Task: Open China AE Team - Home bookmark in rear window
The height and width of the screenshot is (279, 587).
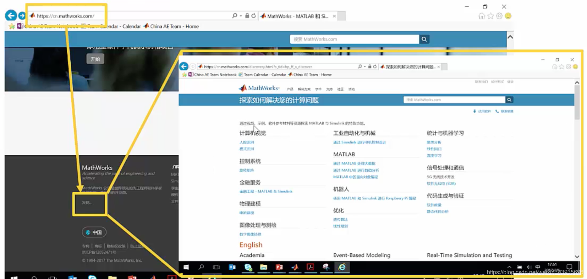Action: 171,26
